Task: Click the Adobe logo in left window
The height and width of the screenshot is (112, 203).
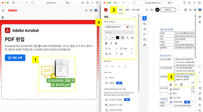Action: point(12,10)
